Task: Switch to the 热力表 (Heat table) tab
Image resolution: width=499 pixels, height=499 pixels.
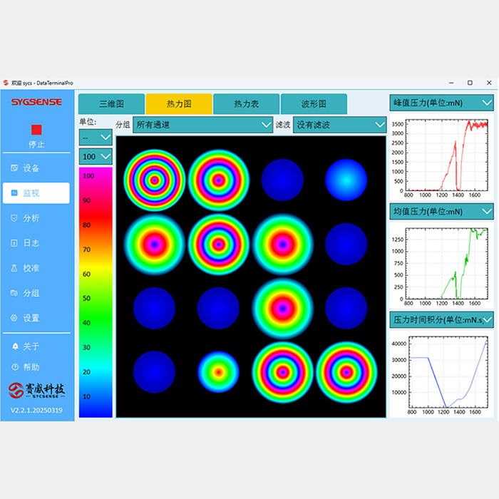Action: (x=246, y=104)
